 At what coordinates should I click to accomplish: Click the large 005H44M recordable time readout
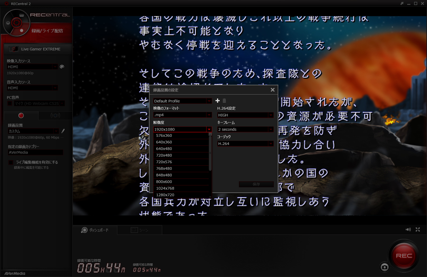(x=101, y=268)
